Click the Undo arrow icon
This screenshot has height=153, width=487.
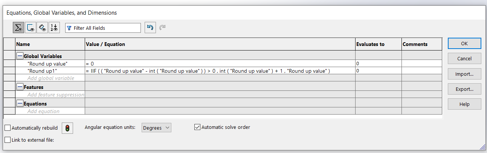pyautogui.click(x=150, y=28)
